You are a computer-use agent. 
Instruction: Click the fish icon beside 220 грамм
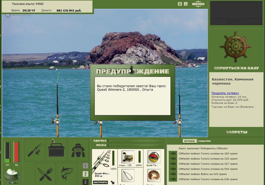(x=173, y=159)
